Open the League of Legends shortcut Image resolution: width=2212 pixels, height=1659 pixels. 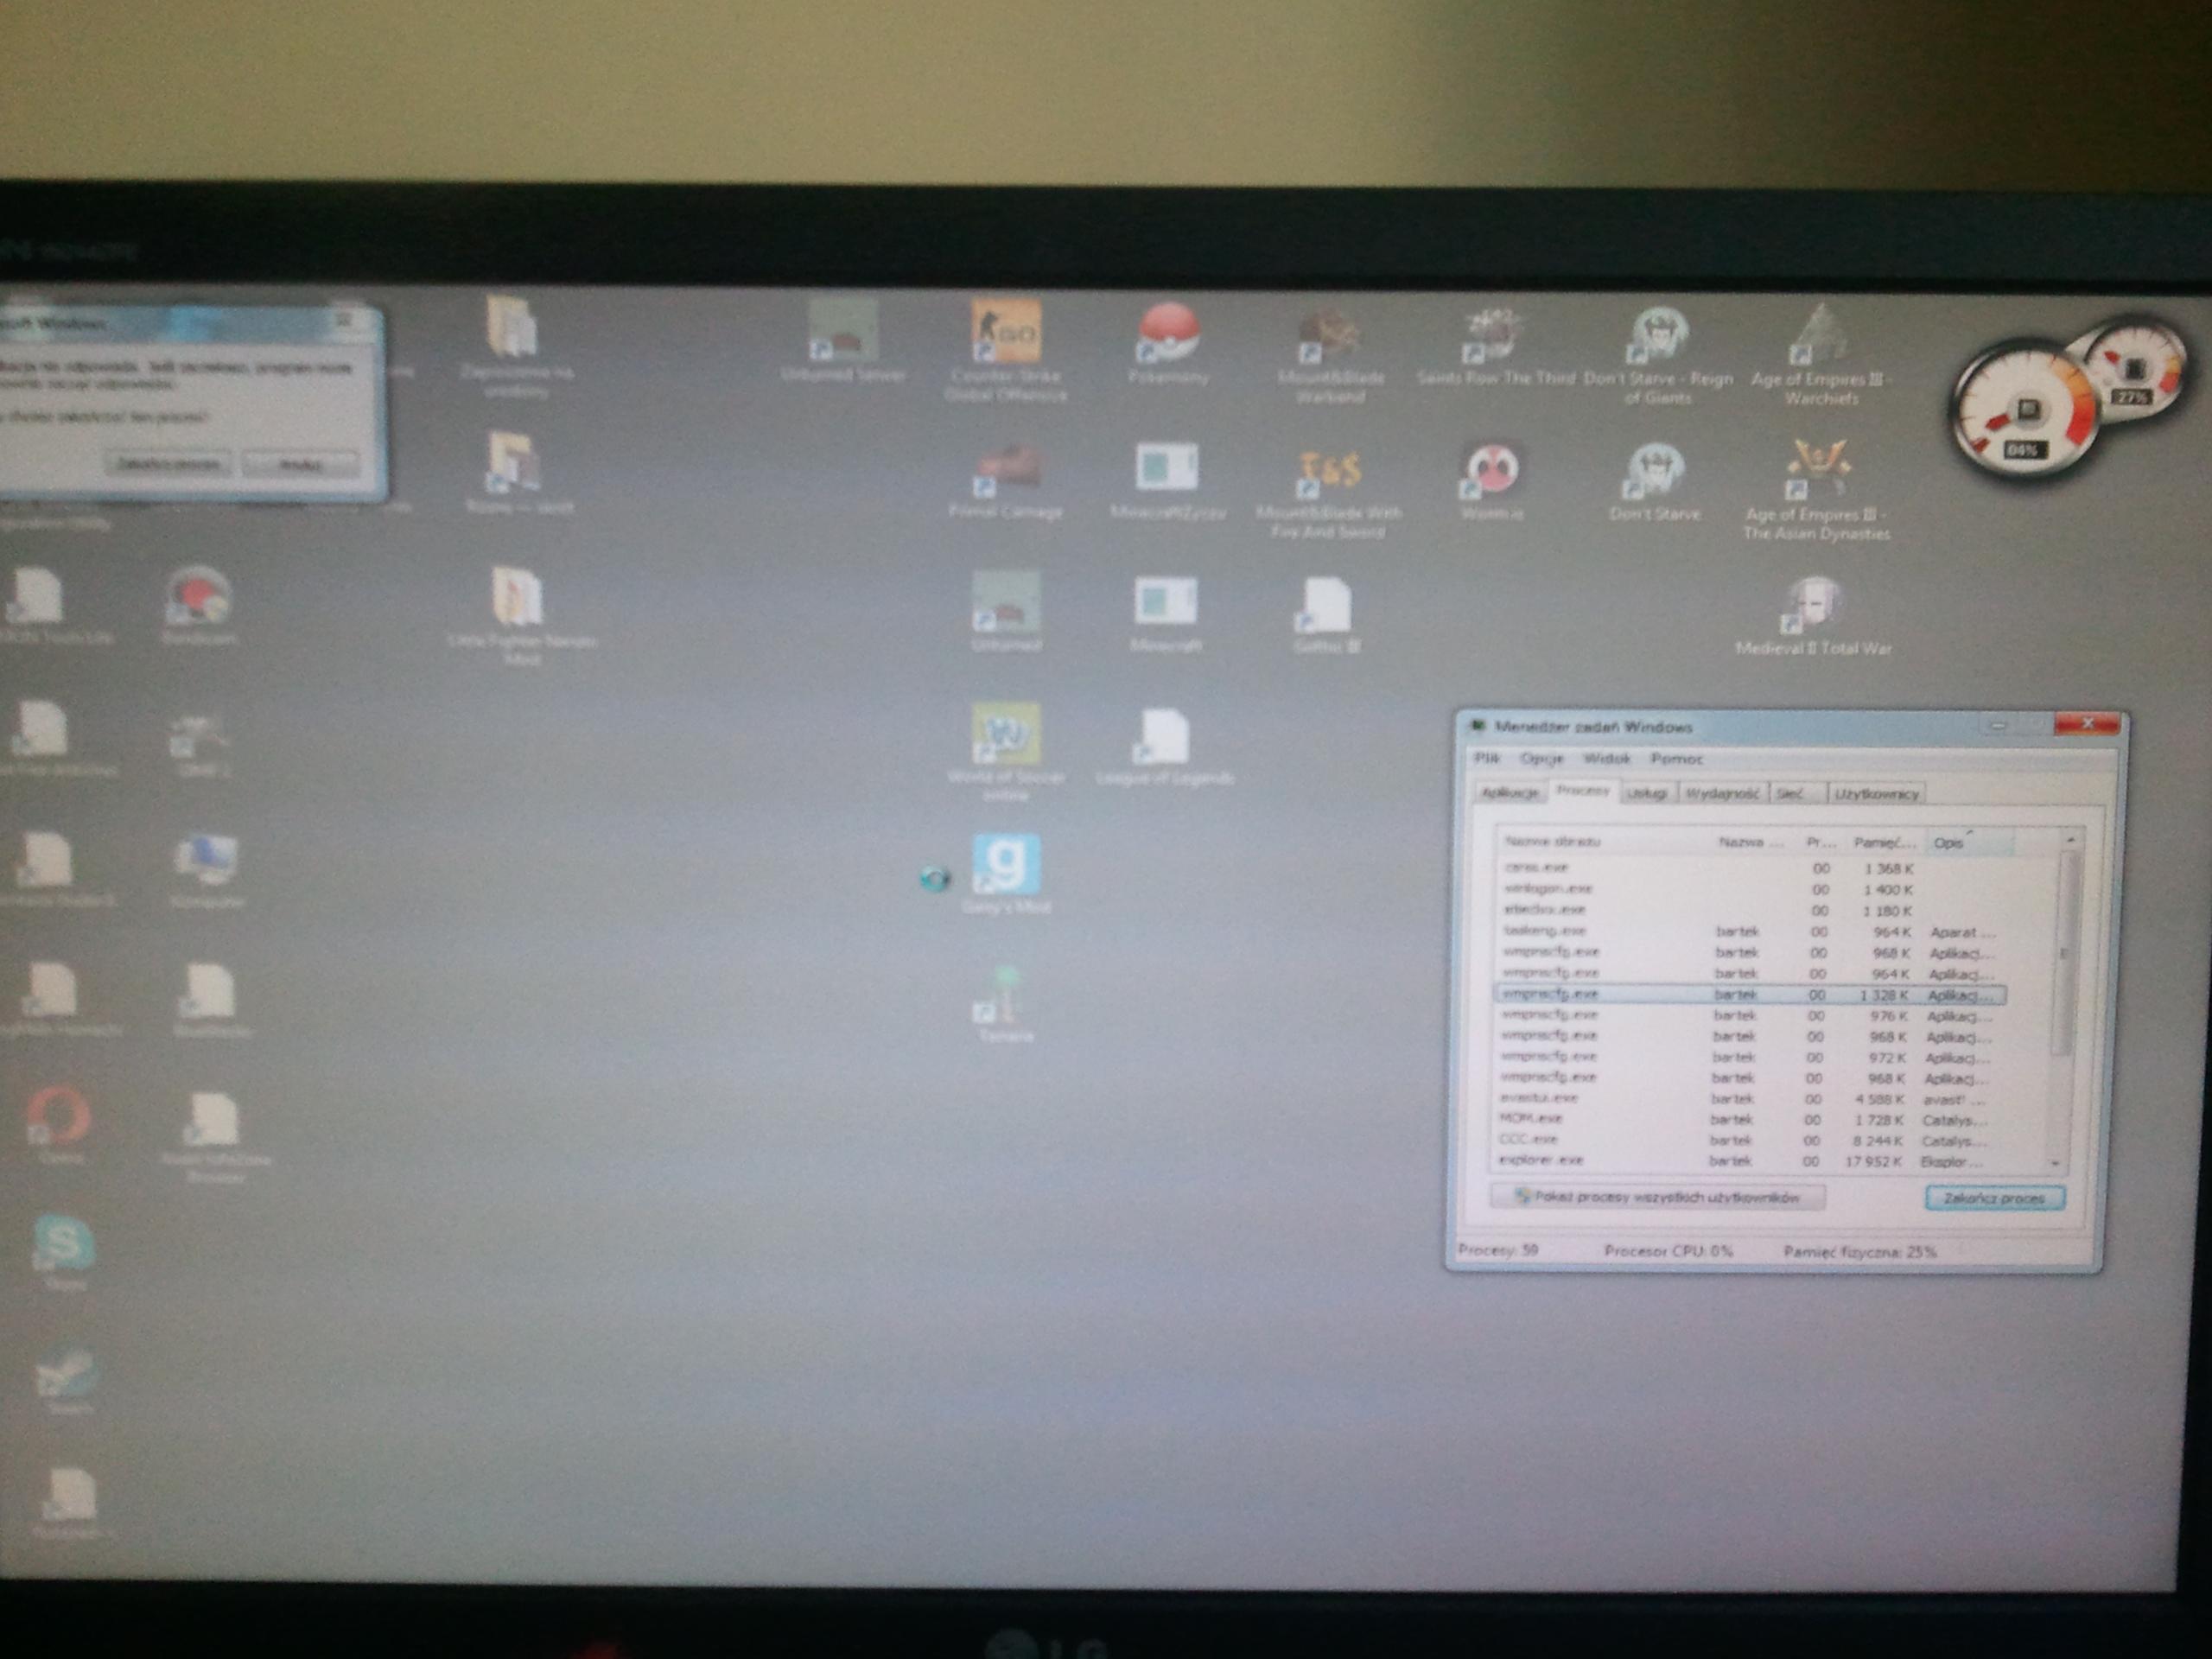point(1163,738)
